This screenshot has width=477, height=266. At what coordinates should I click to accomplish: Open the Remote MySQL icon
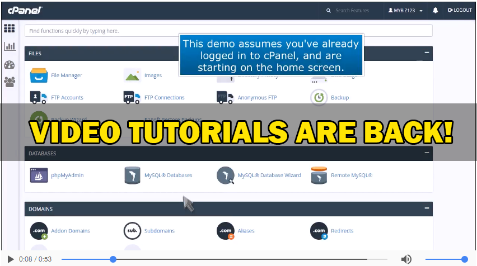pyautogui.click(x=319, y=175)
